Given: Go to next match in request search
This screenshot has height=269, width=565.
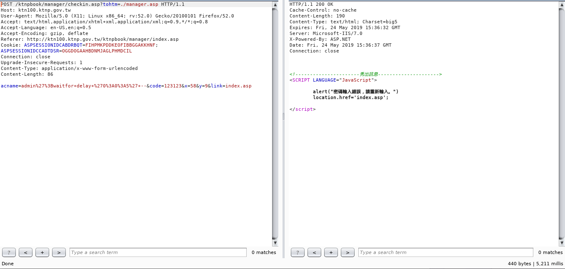Looking at the screenshot, I should click(x=59, y=252).
